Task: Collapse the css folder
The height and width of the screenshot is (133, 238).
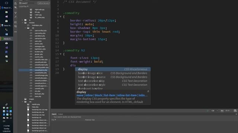Action: click(x=22, y=102)
